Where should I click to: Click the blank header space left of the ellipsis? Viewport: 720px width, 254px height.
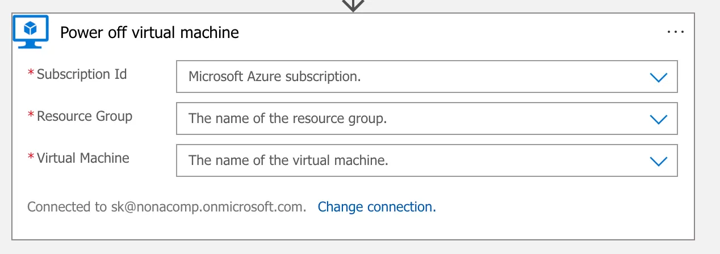(454, 32)
